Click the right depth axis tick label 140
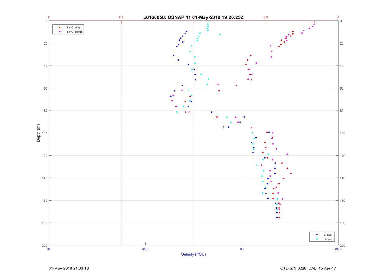This screenshot has height=276, width=374. pyautogui.click(x=343, y=178)
